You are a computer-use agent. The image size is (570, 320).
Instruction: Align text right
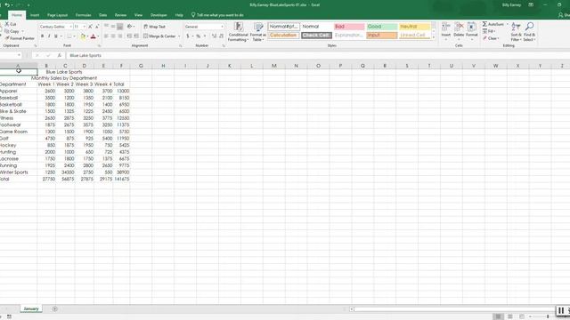point(119,36)
